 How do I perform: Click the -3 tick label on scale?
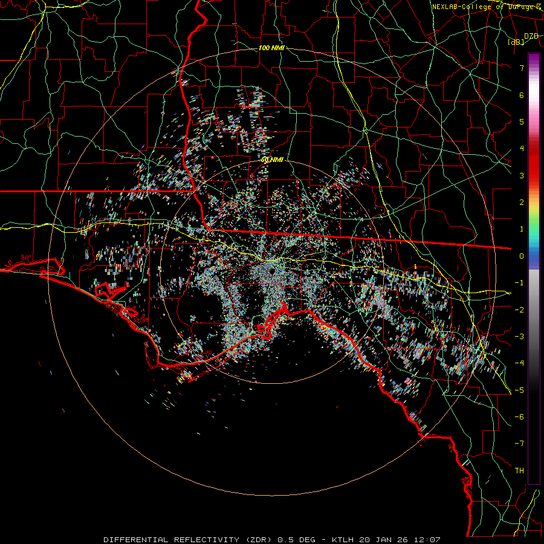tap(519, 337)
